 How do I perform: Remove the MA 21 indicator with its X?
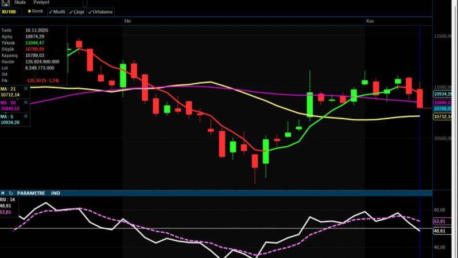pos(26,89)
